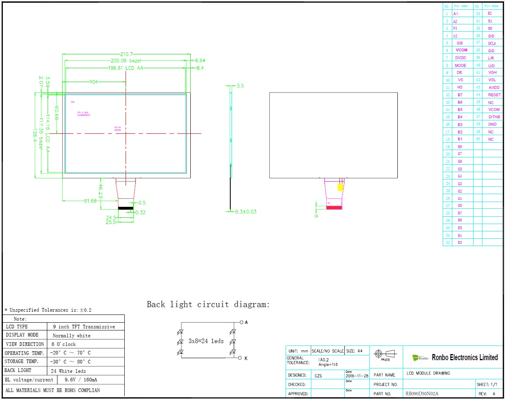Image resolution: width=507 pixels, height=401 pixels.
Task: Click the projection angle symbol in title block
Action: click(385, 354)
